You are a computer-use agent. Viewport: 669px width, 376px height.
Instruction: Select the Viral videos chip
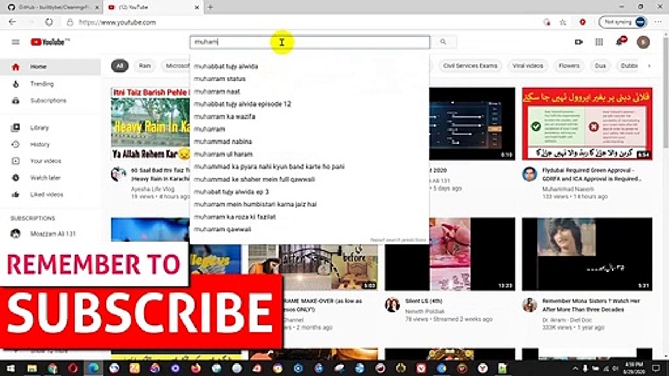[x=527, y=66]
